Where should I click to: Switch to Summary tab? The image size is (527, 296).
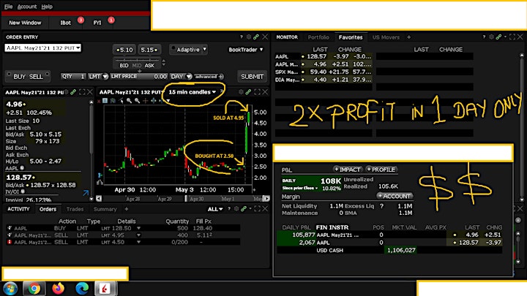click(105, 209)
